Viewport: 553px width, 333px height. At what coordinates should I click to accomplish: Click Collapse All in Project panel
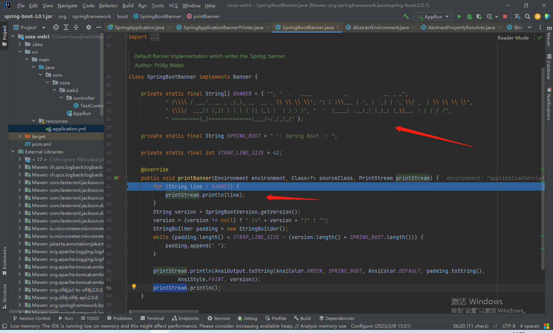point(76,27)
